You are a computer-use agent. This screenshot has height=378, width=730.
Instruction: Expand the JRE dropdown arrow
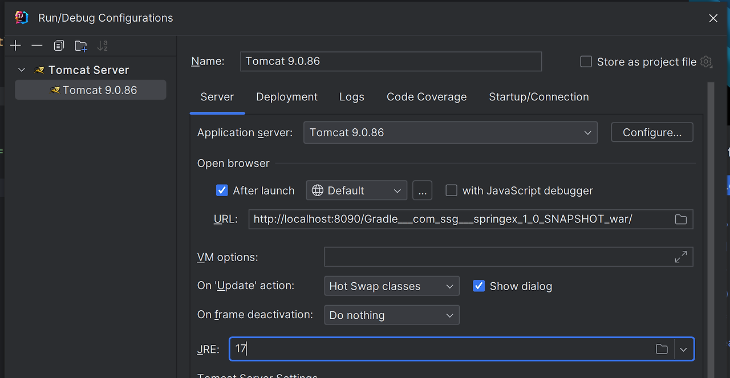coord(684,349)
